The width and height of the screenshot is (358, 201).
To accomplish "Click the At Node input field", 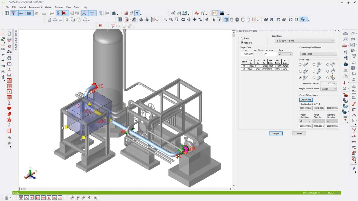I will (270, 54).
